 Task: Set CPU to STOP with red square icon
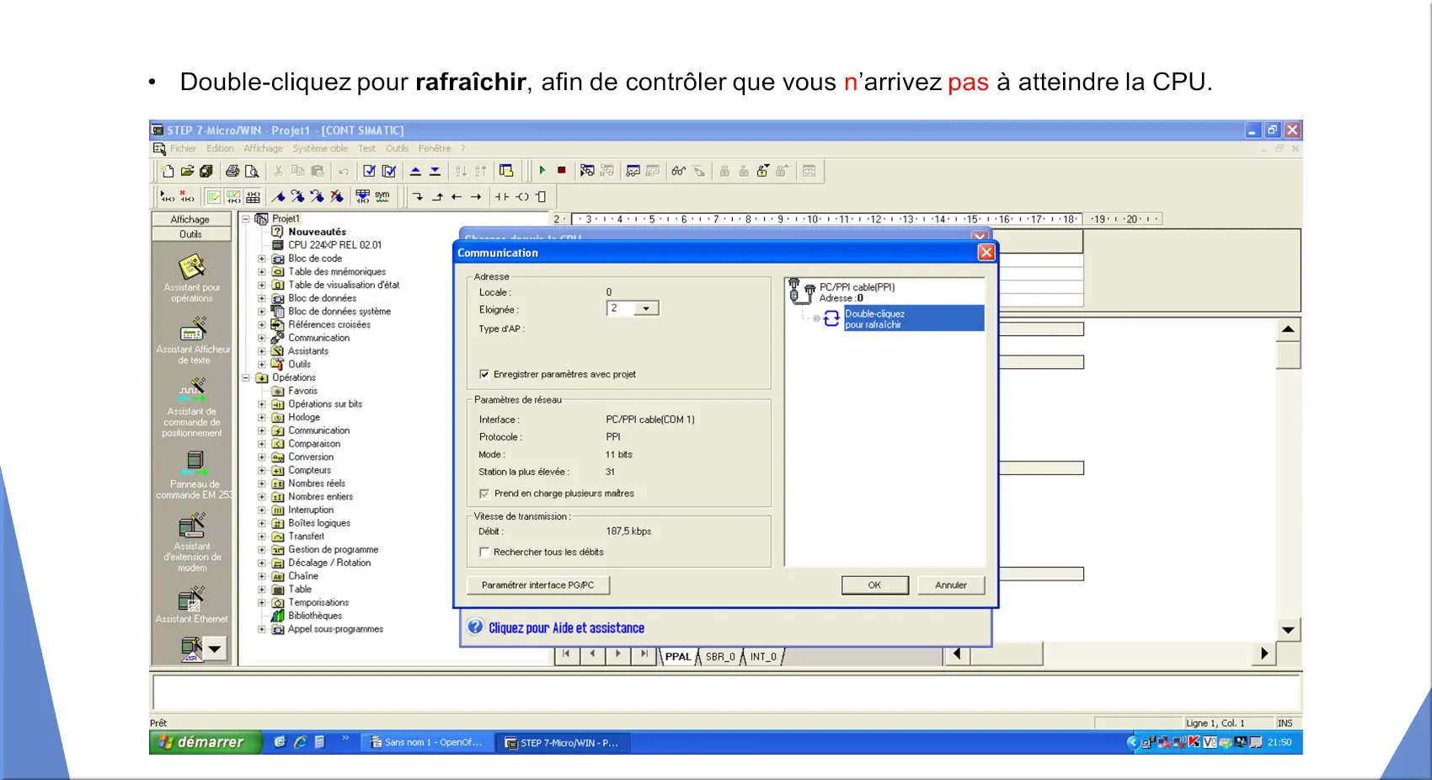point(562,170)
